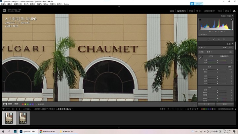Show second window display icon
This screenshot has height=134, width=238.
pos(8,109)
